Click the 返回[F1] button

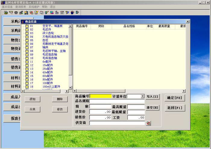[175, 108]
